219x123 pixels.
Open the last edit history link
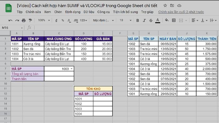[181, 12]
